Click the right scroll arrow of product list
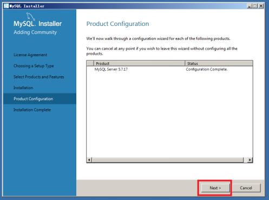 coord(250,160)
